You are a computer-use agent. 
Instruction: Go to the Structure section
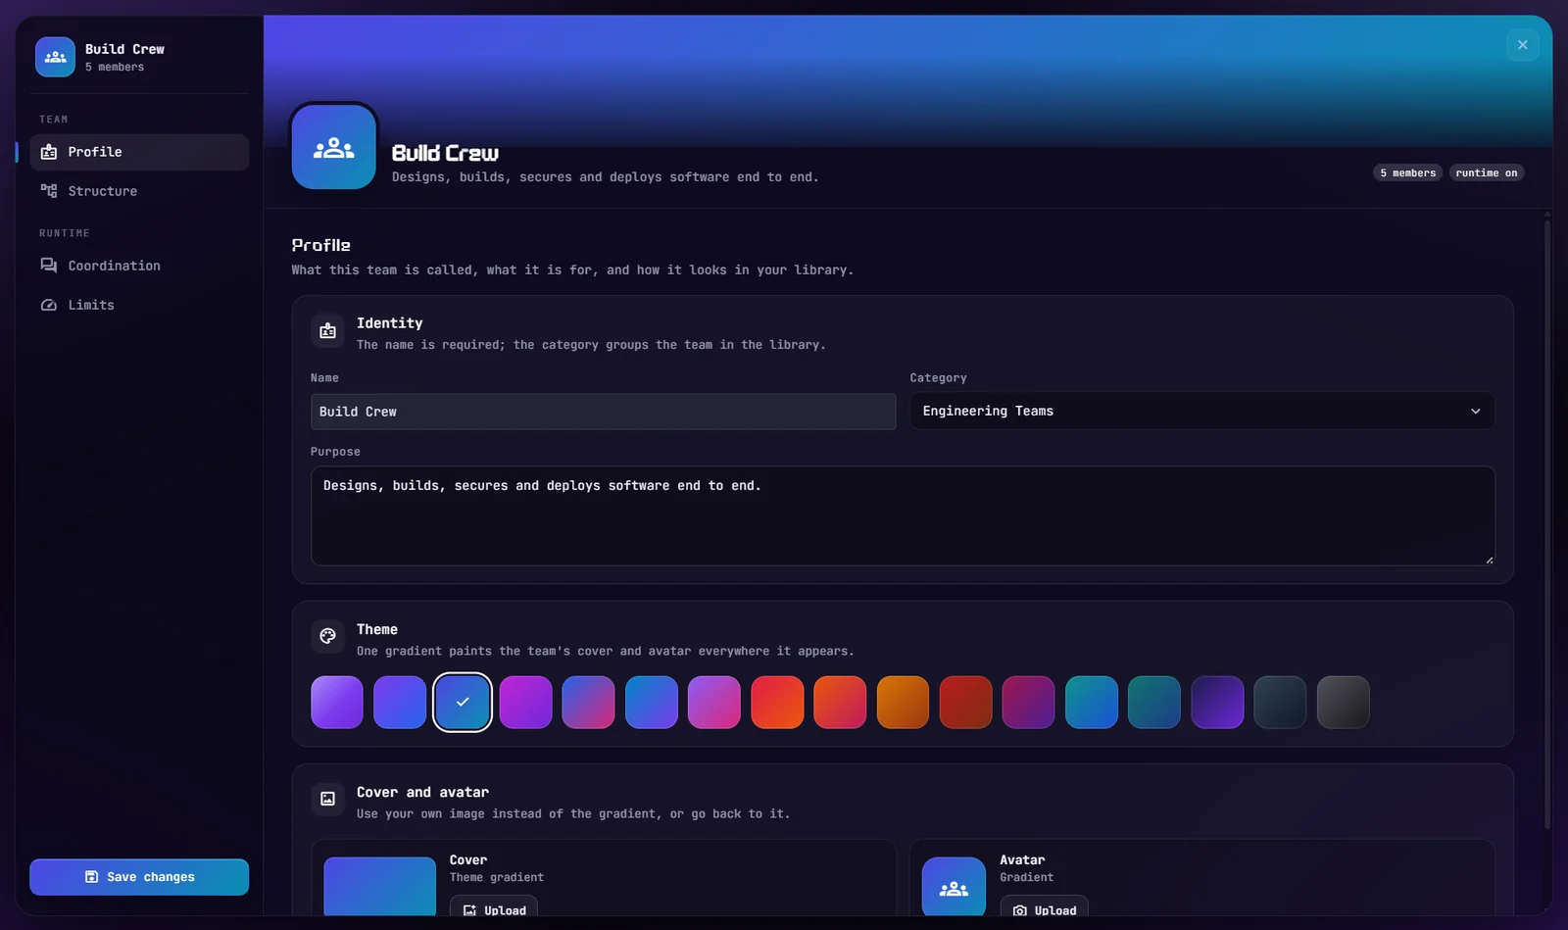coord(139,191)
